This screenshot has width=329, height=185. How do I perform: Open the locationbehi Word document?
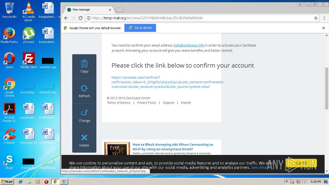(x=48, y=35)
